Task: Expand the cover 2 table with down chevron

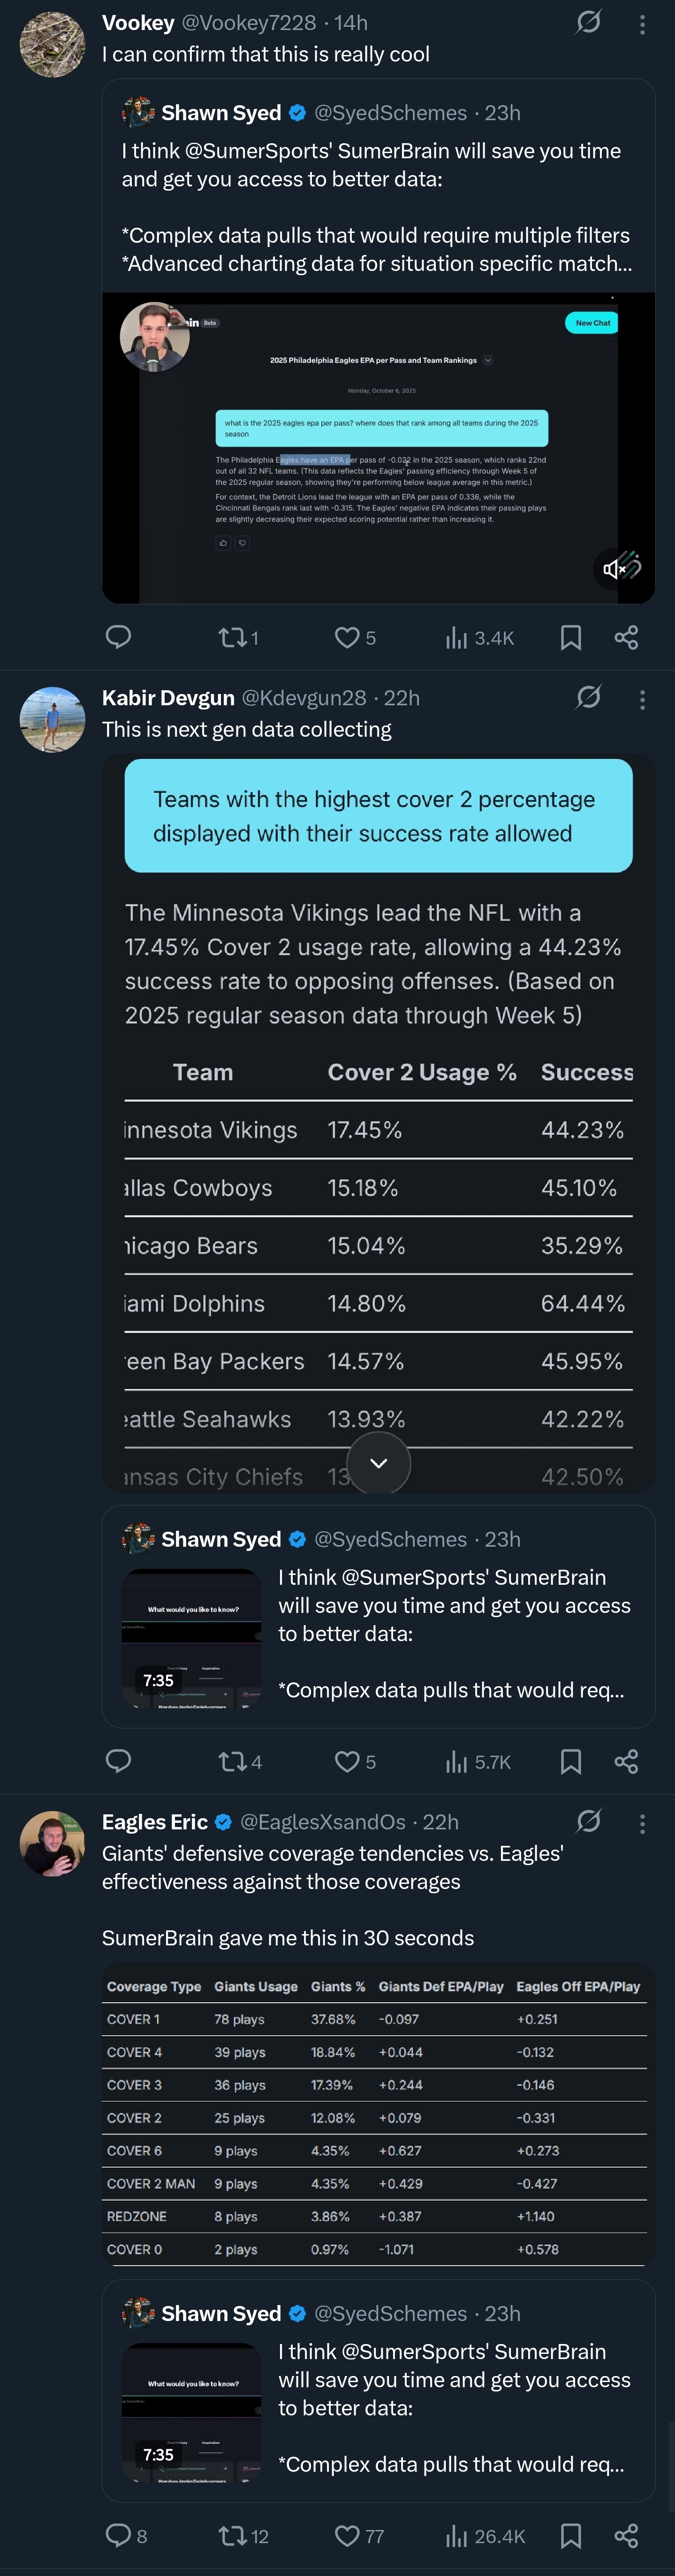Action: point(379,1463)
